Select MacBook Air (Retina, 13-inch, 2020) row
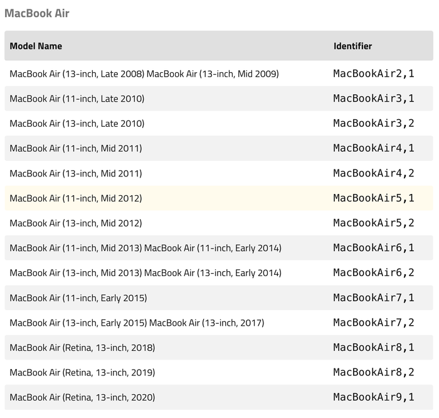 point(219,397)
